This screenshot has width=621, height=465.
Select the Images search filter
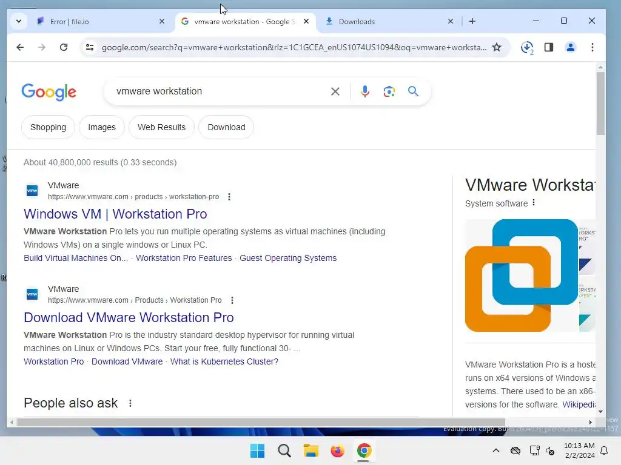point(102,127)
